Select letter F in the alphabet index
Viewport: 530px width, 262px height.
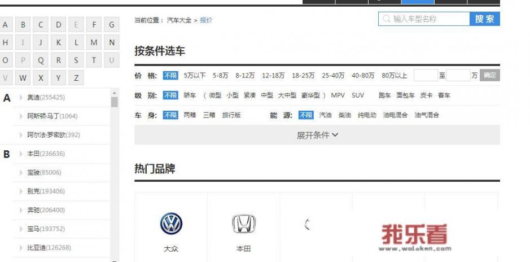tap(94, 25)
